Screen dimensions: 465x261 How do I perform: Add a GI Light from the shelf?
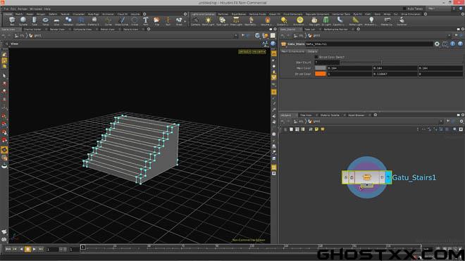tap(326, 20)
